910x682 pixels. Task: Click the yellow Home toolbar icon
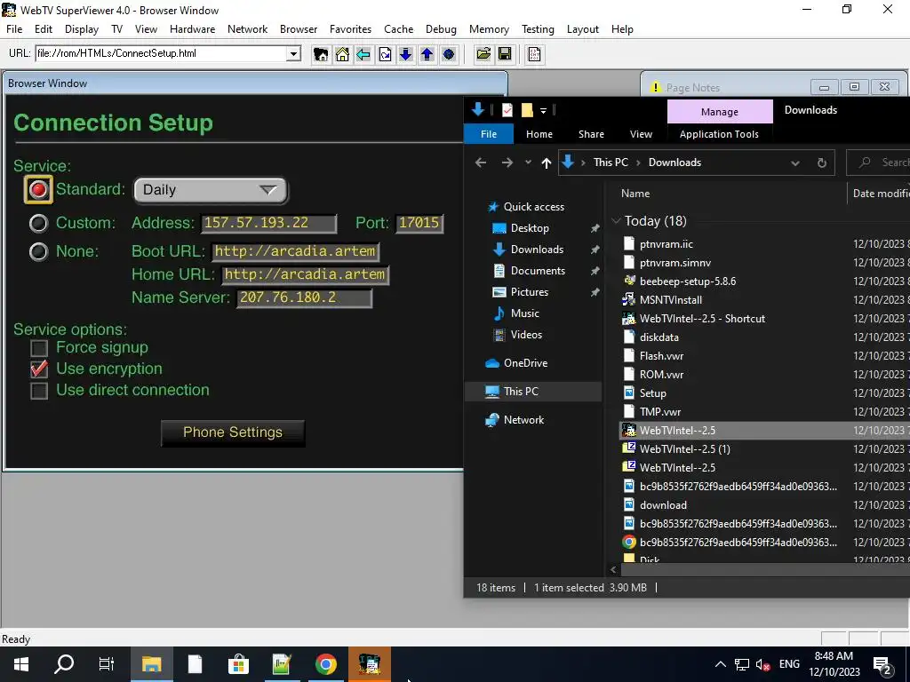tap(342, 54)
